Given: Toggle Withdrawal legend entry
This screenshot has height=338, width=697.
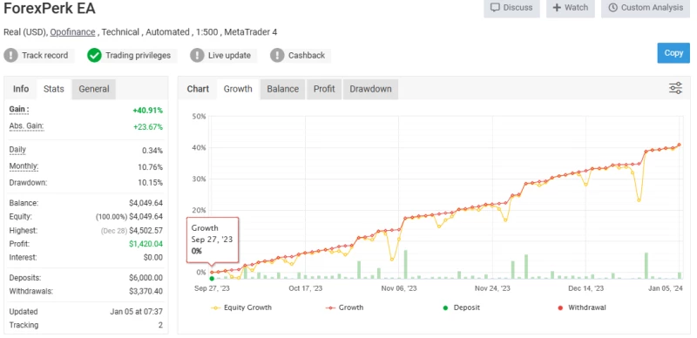Looking at the screenshot, I should 581,308.
